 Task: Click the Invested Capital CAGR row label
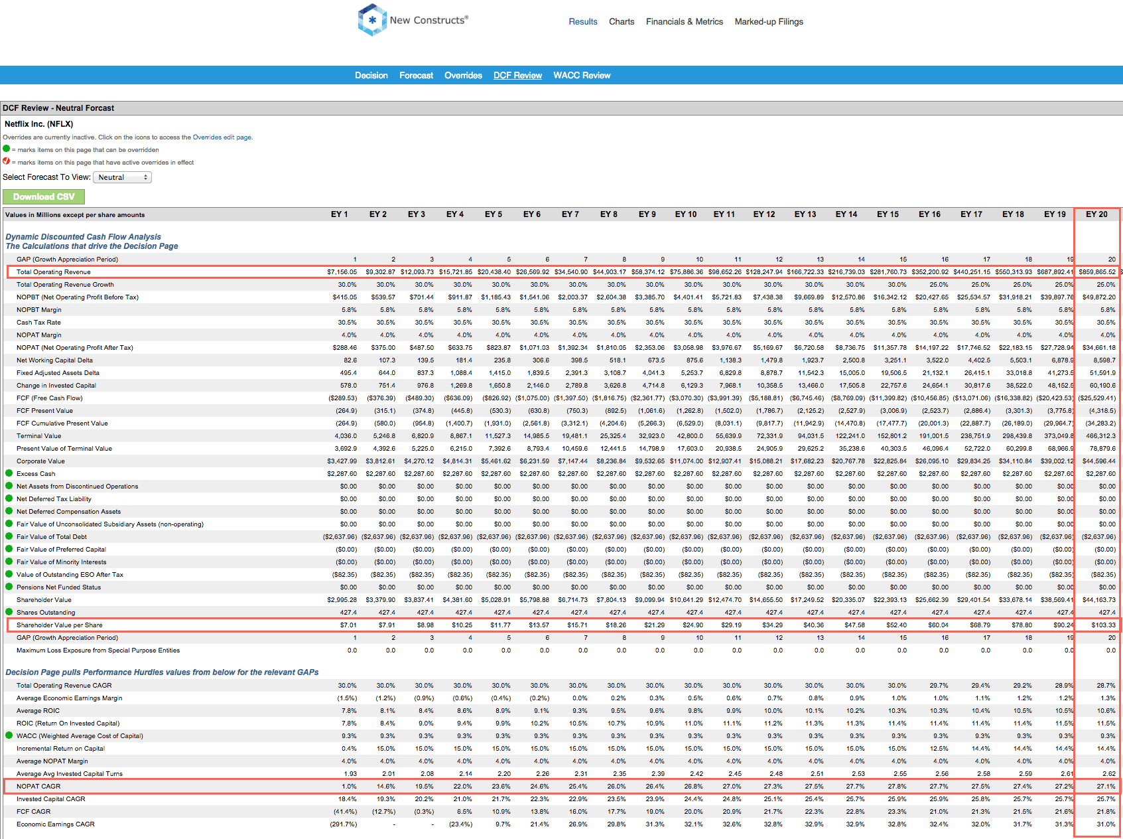tap(51, 799)
